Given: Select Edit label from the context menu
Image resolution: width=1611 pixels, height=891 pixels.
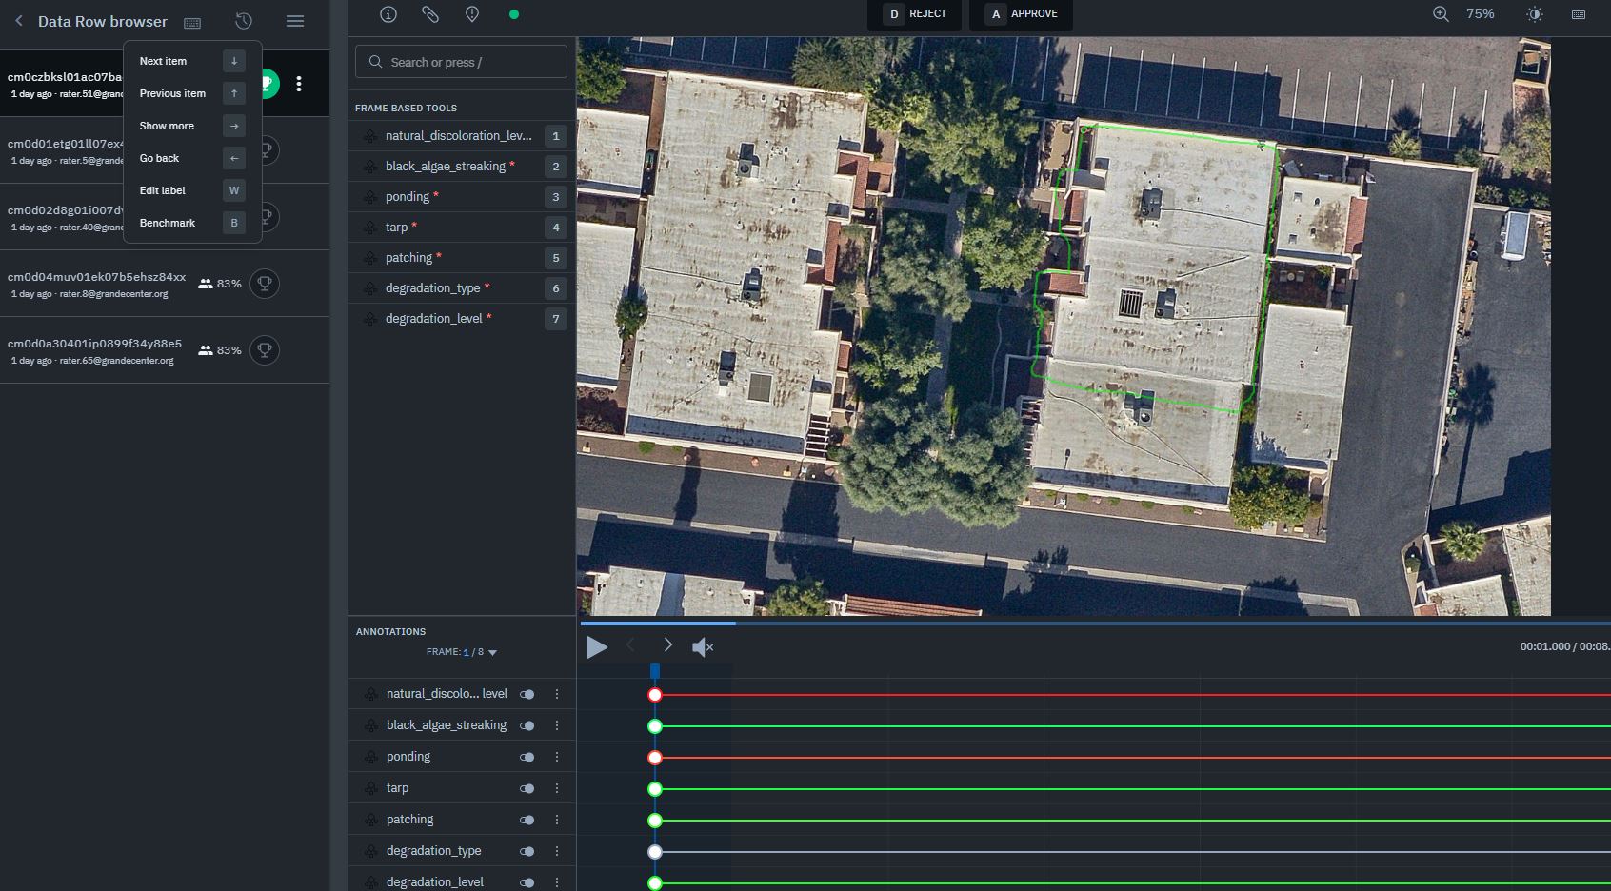Looking at the screenshot, I should [x=163, y=190].
